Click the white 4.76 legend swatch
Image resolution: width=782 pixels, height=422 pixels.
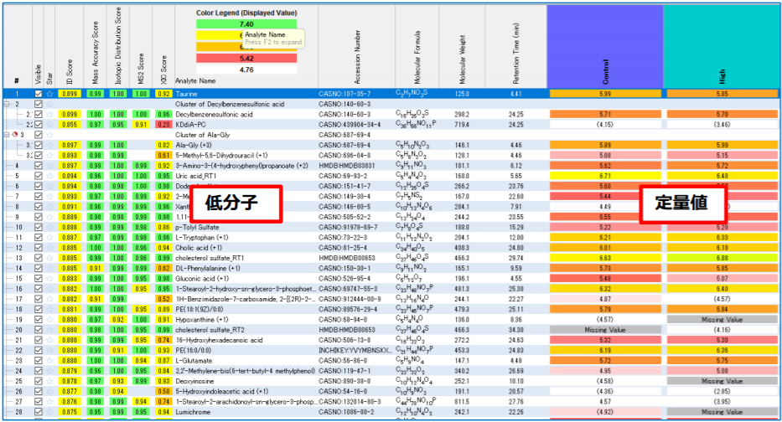click(246, 69)
